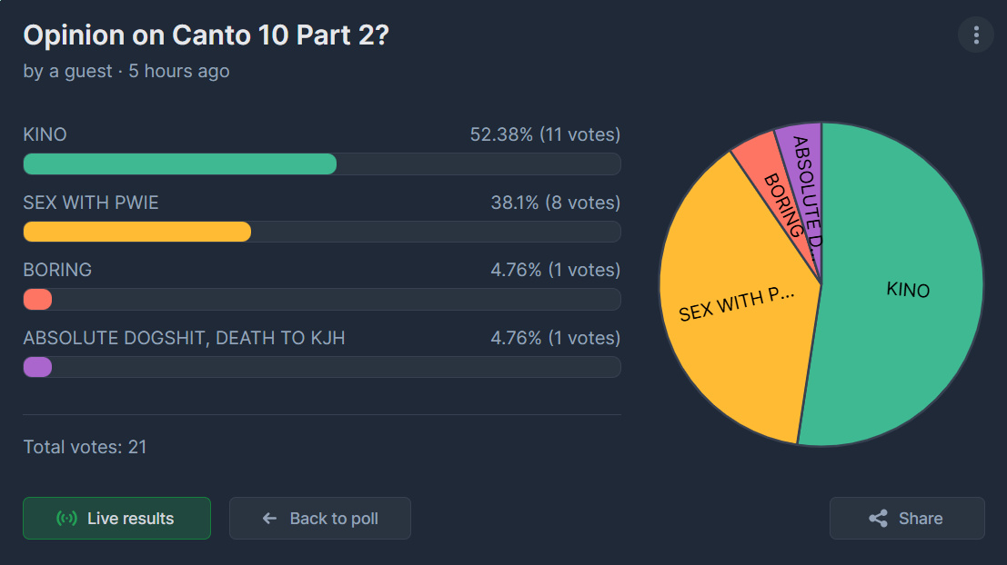Select the green KINO pie slice
Viewport: 1007px width, 565px height.
[899, 289]
